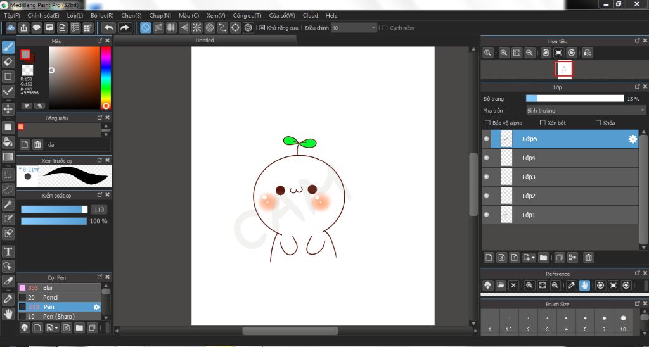This screenshot has height=347, width=649.
Task: Undock the Brush Size panel
Action: pos(638,303)
